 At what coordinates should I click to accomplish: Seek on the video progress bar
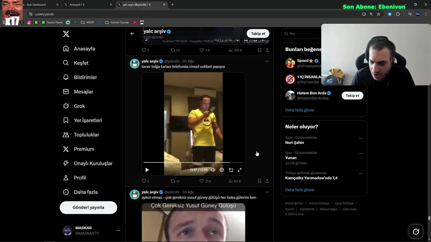tap(193, 162)
